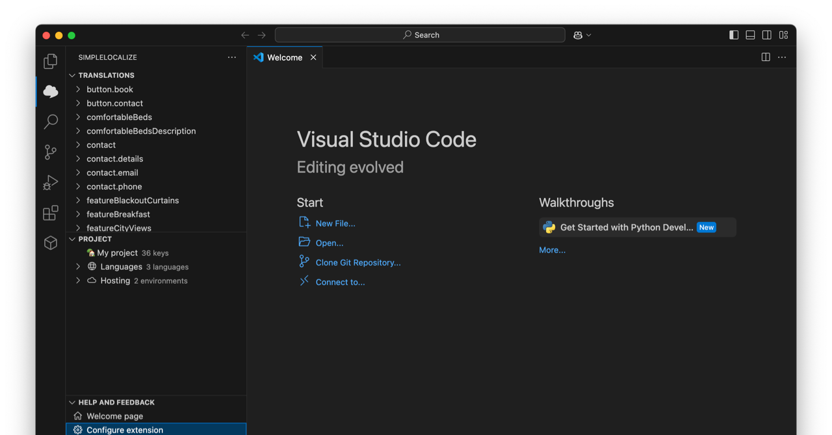
Task: Click the New File... link
Action: coord(335,223)
